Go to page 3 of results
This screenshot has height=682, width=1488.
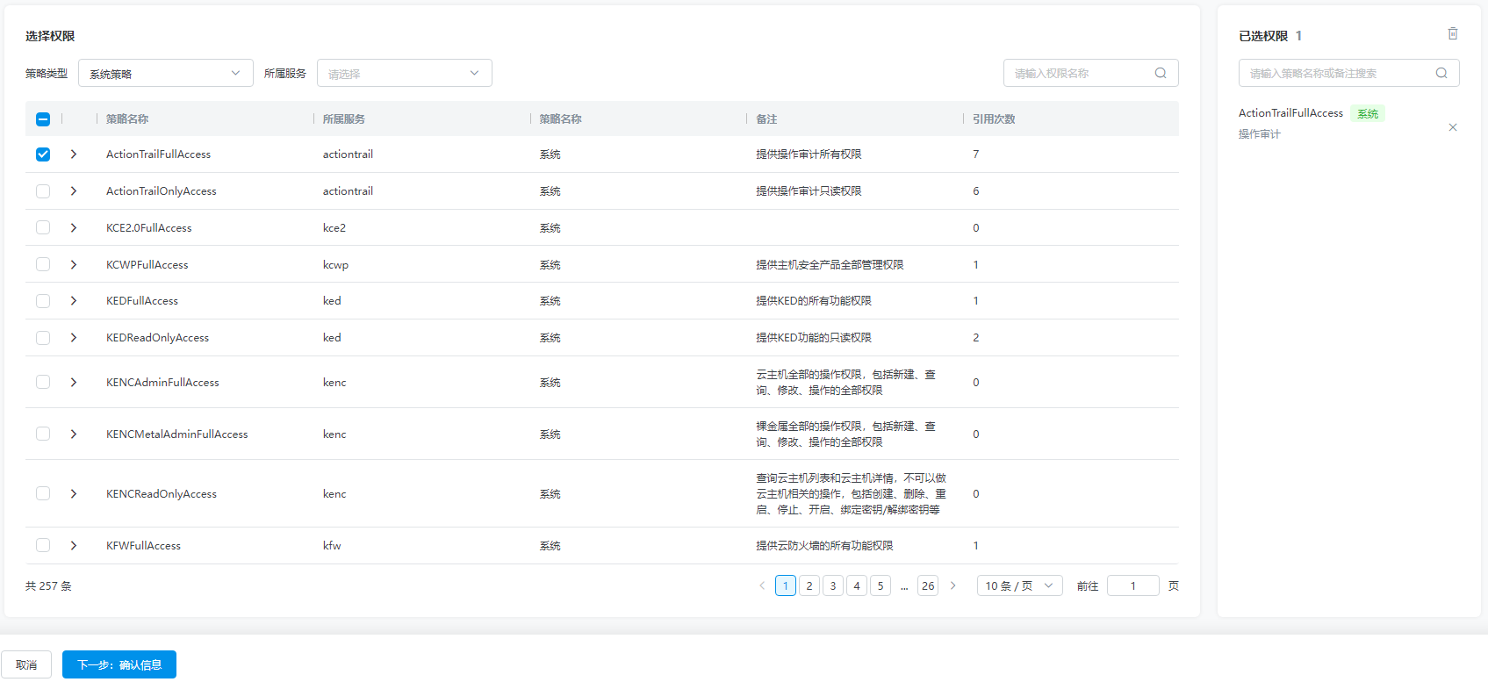click(x=833, y=585)
